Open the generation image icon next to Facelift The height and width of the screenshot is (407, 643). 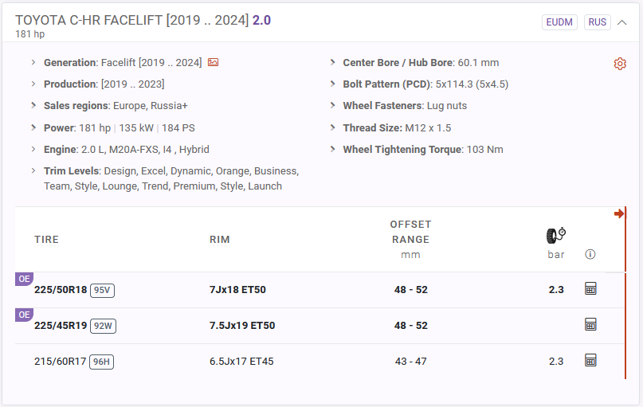point(213,62)
